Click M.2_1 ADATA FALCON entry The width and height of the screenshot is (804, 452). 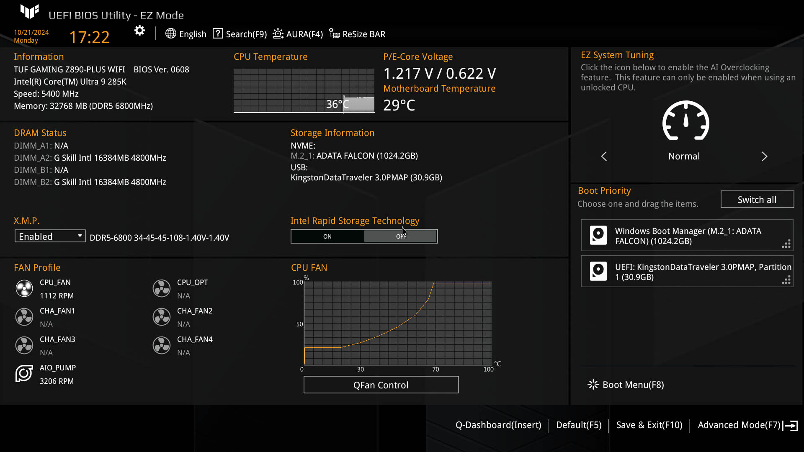[354, 156]
